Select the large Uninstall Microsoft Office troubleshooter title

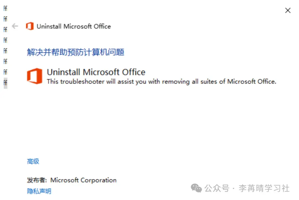click(96, 72)
